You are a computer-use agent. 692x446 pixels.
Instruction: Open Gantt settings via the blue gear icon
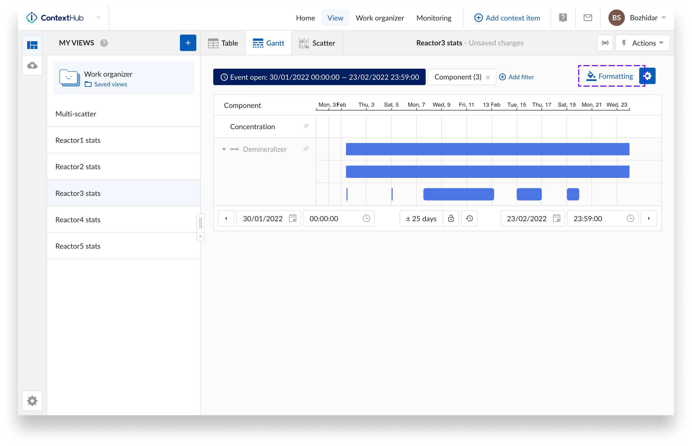(647, 76)
